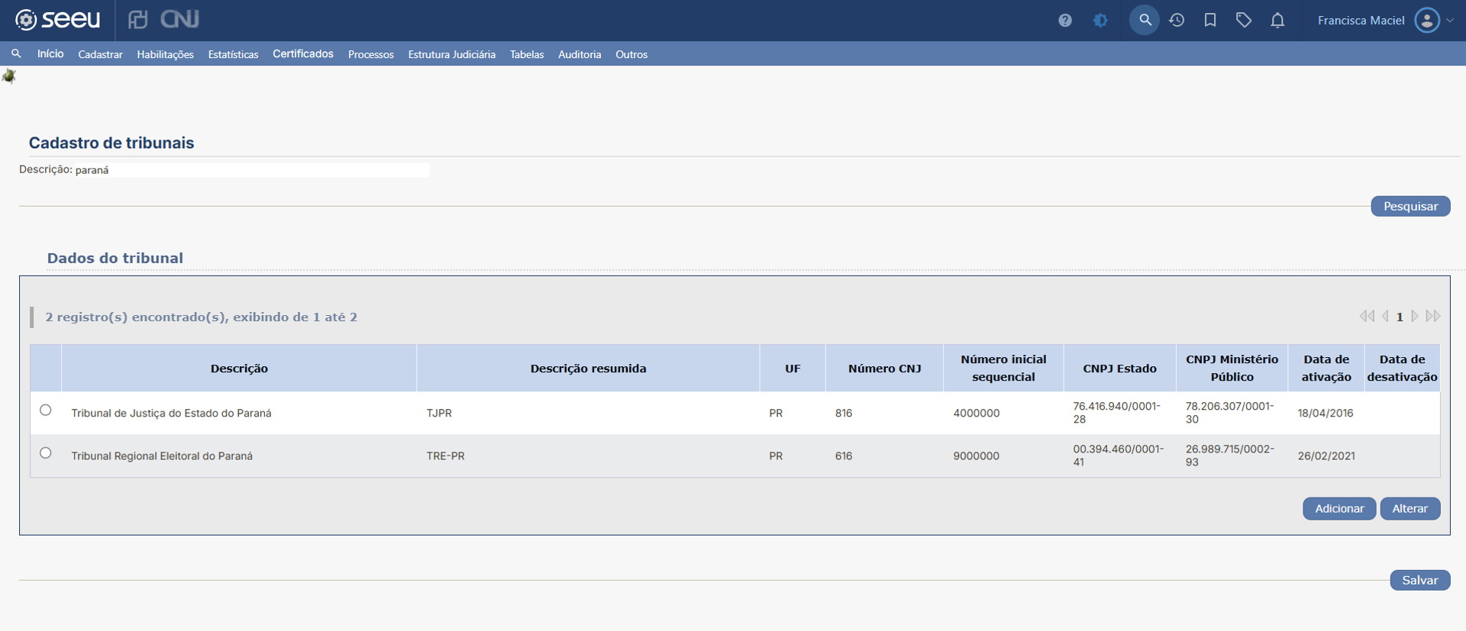
Task: Open the Estrutura Judiciária menu
Action: point(452,54)
